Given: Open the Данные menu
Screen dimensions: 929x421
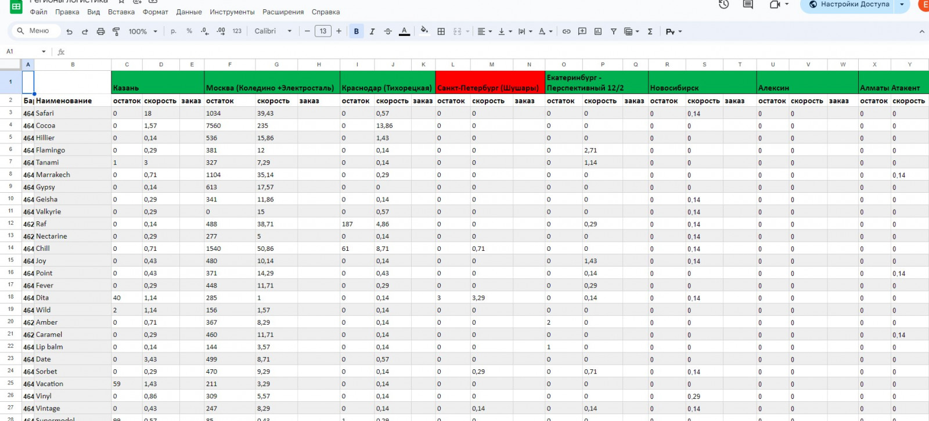Looking at the screenshot, I should [189, 12].
